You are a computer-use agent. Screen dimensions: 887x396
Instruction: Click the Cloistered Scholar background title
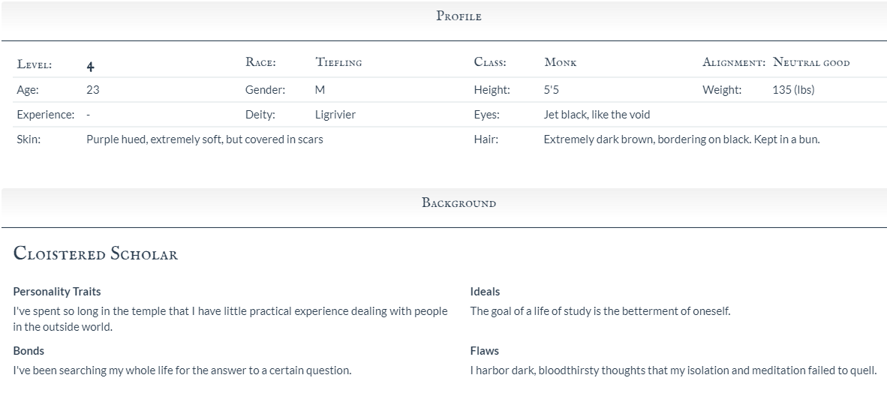click(x=95, y=253)
